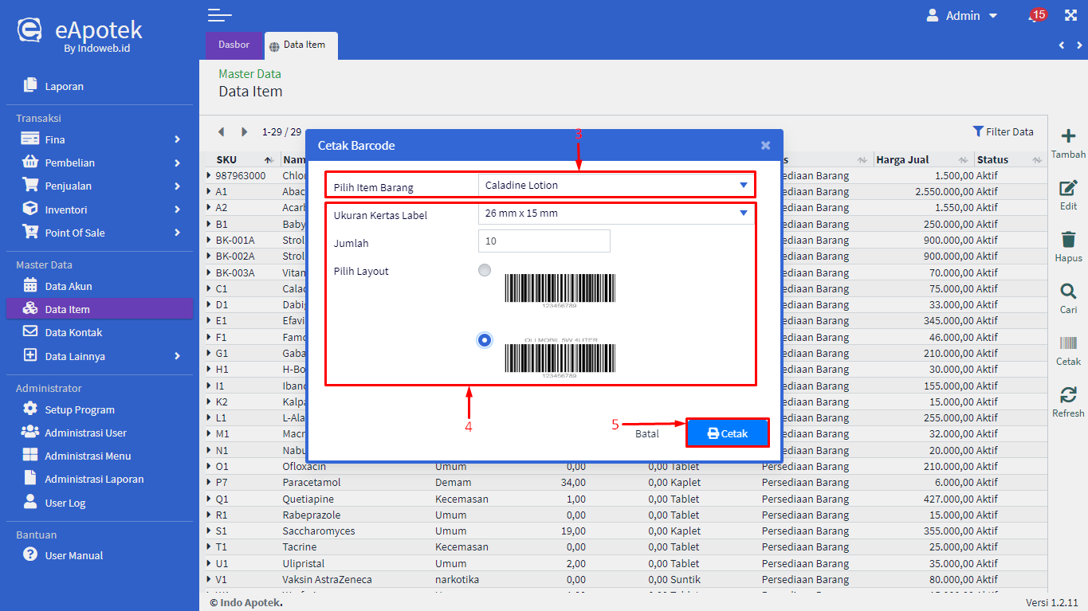Select the barcode-only layout radio button

485,271
